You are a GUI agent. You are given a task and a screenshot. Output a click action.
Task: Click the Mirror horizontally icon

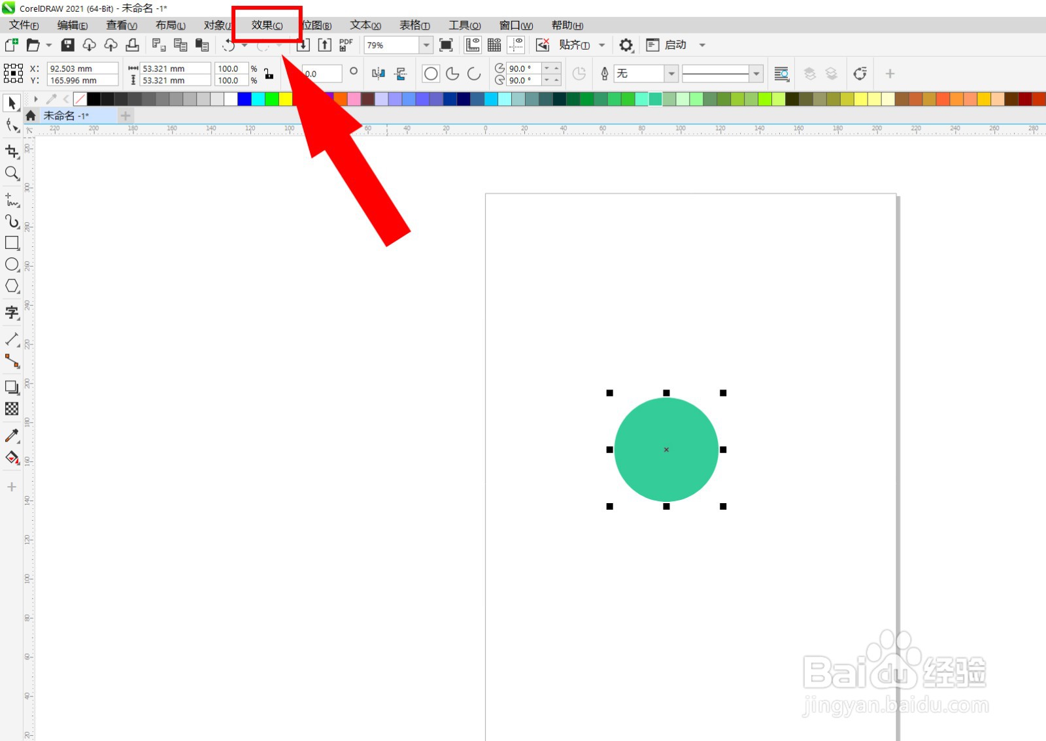pos(379,74)
